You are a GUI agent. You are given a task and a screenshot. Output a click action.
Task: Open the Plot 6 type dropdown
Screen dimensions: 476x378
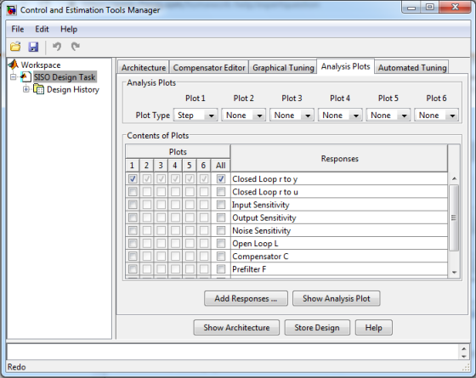(436, 116)
